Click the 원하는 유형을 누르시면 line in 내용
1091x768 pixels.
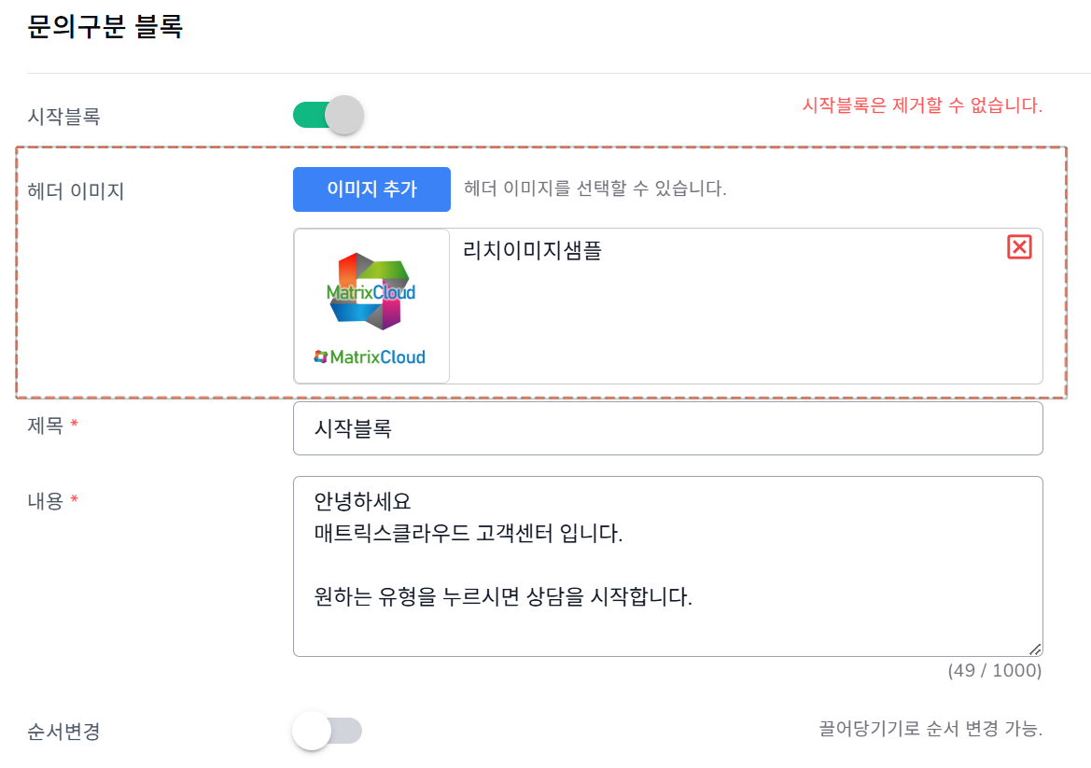click(x=504, y=597)
